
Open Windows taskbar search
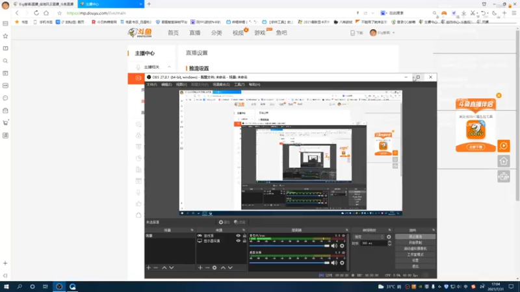[x=19, y=286]
